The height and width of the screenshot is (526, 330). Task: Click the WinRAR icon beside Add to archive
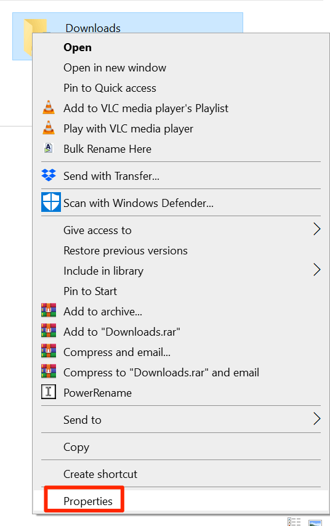[x=49, y=310]
